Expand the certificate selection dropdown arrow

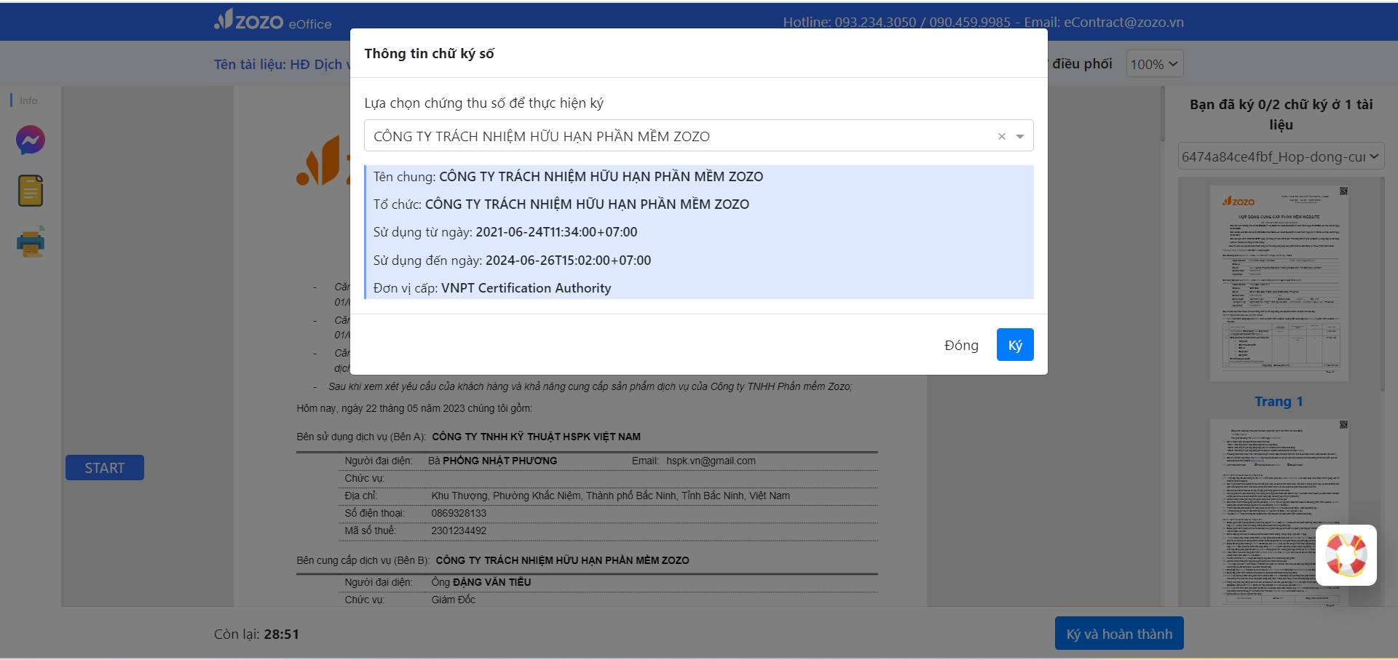(1020, 136)
